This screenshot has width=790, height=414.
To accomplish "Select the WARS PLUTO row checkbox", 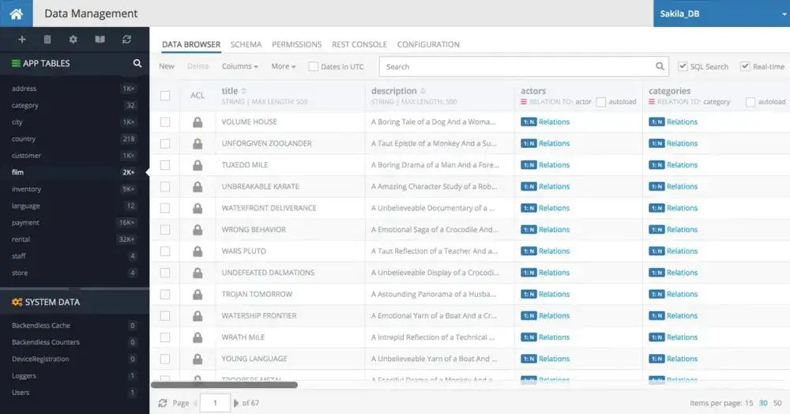I will click(x=165, y=251).
